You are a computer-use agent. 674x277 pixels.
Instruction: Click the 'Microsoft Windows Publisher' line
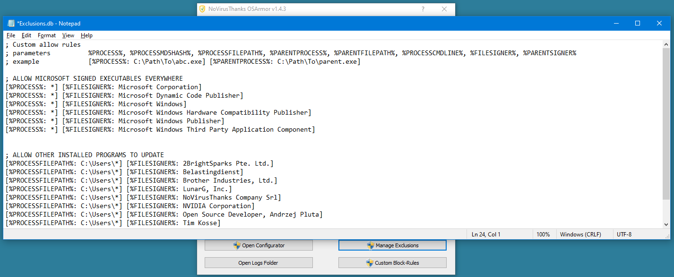pos(115,121)
